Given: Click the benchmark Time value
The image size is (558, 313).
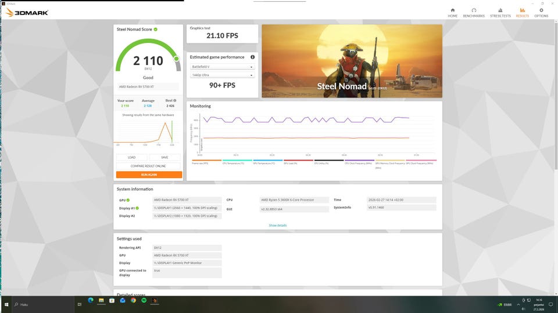Looking at the screenshot, I should point(402,200).
